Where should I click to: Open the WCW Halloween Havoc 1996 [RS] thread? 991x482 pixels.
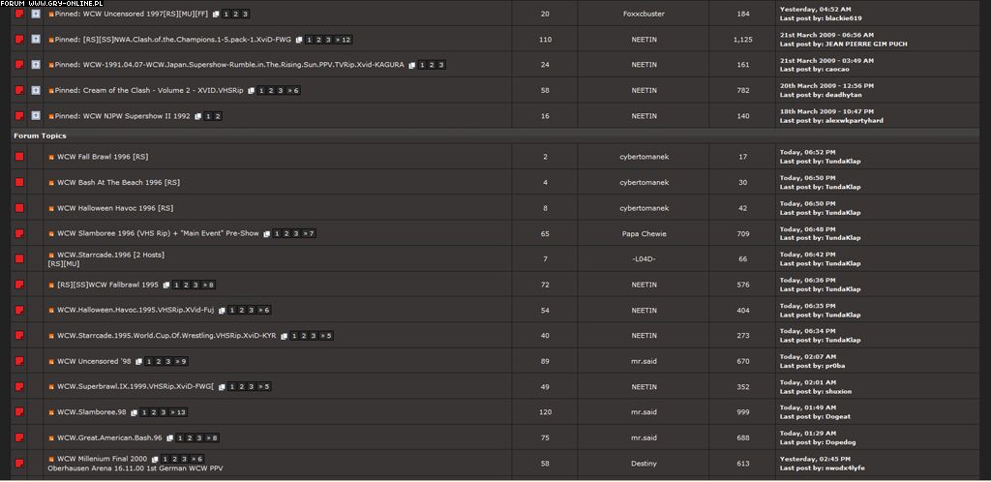(x=115, y=208)
